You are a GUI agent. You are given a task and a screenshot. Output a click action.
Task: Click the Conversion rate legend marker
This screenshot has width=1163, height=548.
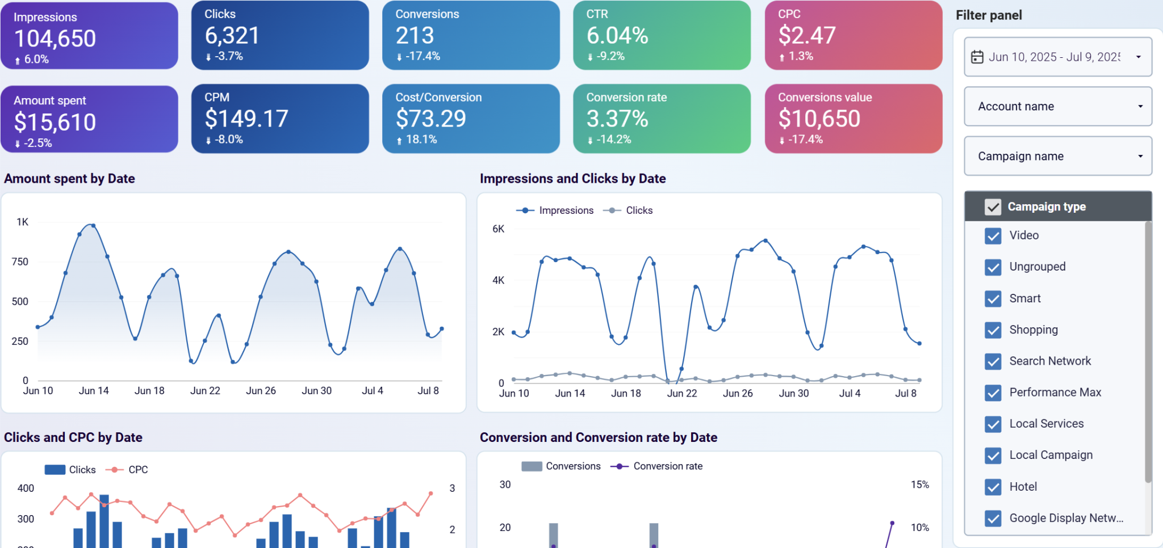[620, 466]
